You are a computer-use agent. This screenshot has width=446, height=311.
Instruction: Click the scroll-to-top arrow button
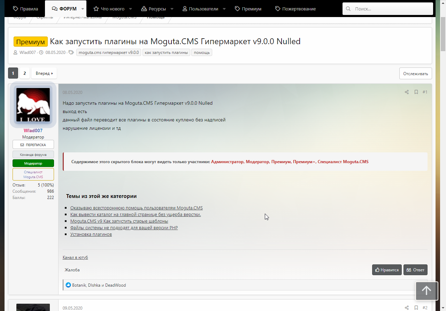[x=426, y=290]
